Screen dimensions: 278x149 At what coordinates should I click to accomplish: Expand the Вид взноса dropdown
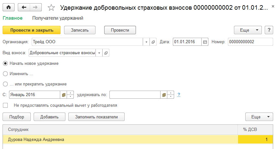[99, 53]
